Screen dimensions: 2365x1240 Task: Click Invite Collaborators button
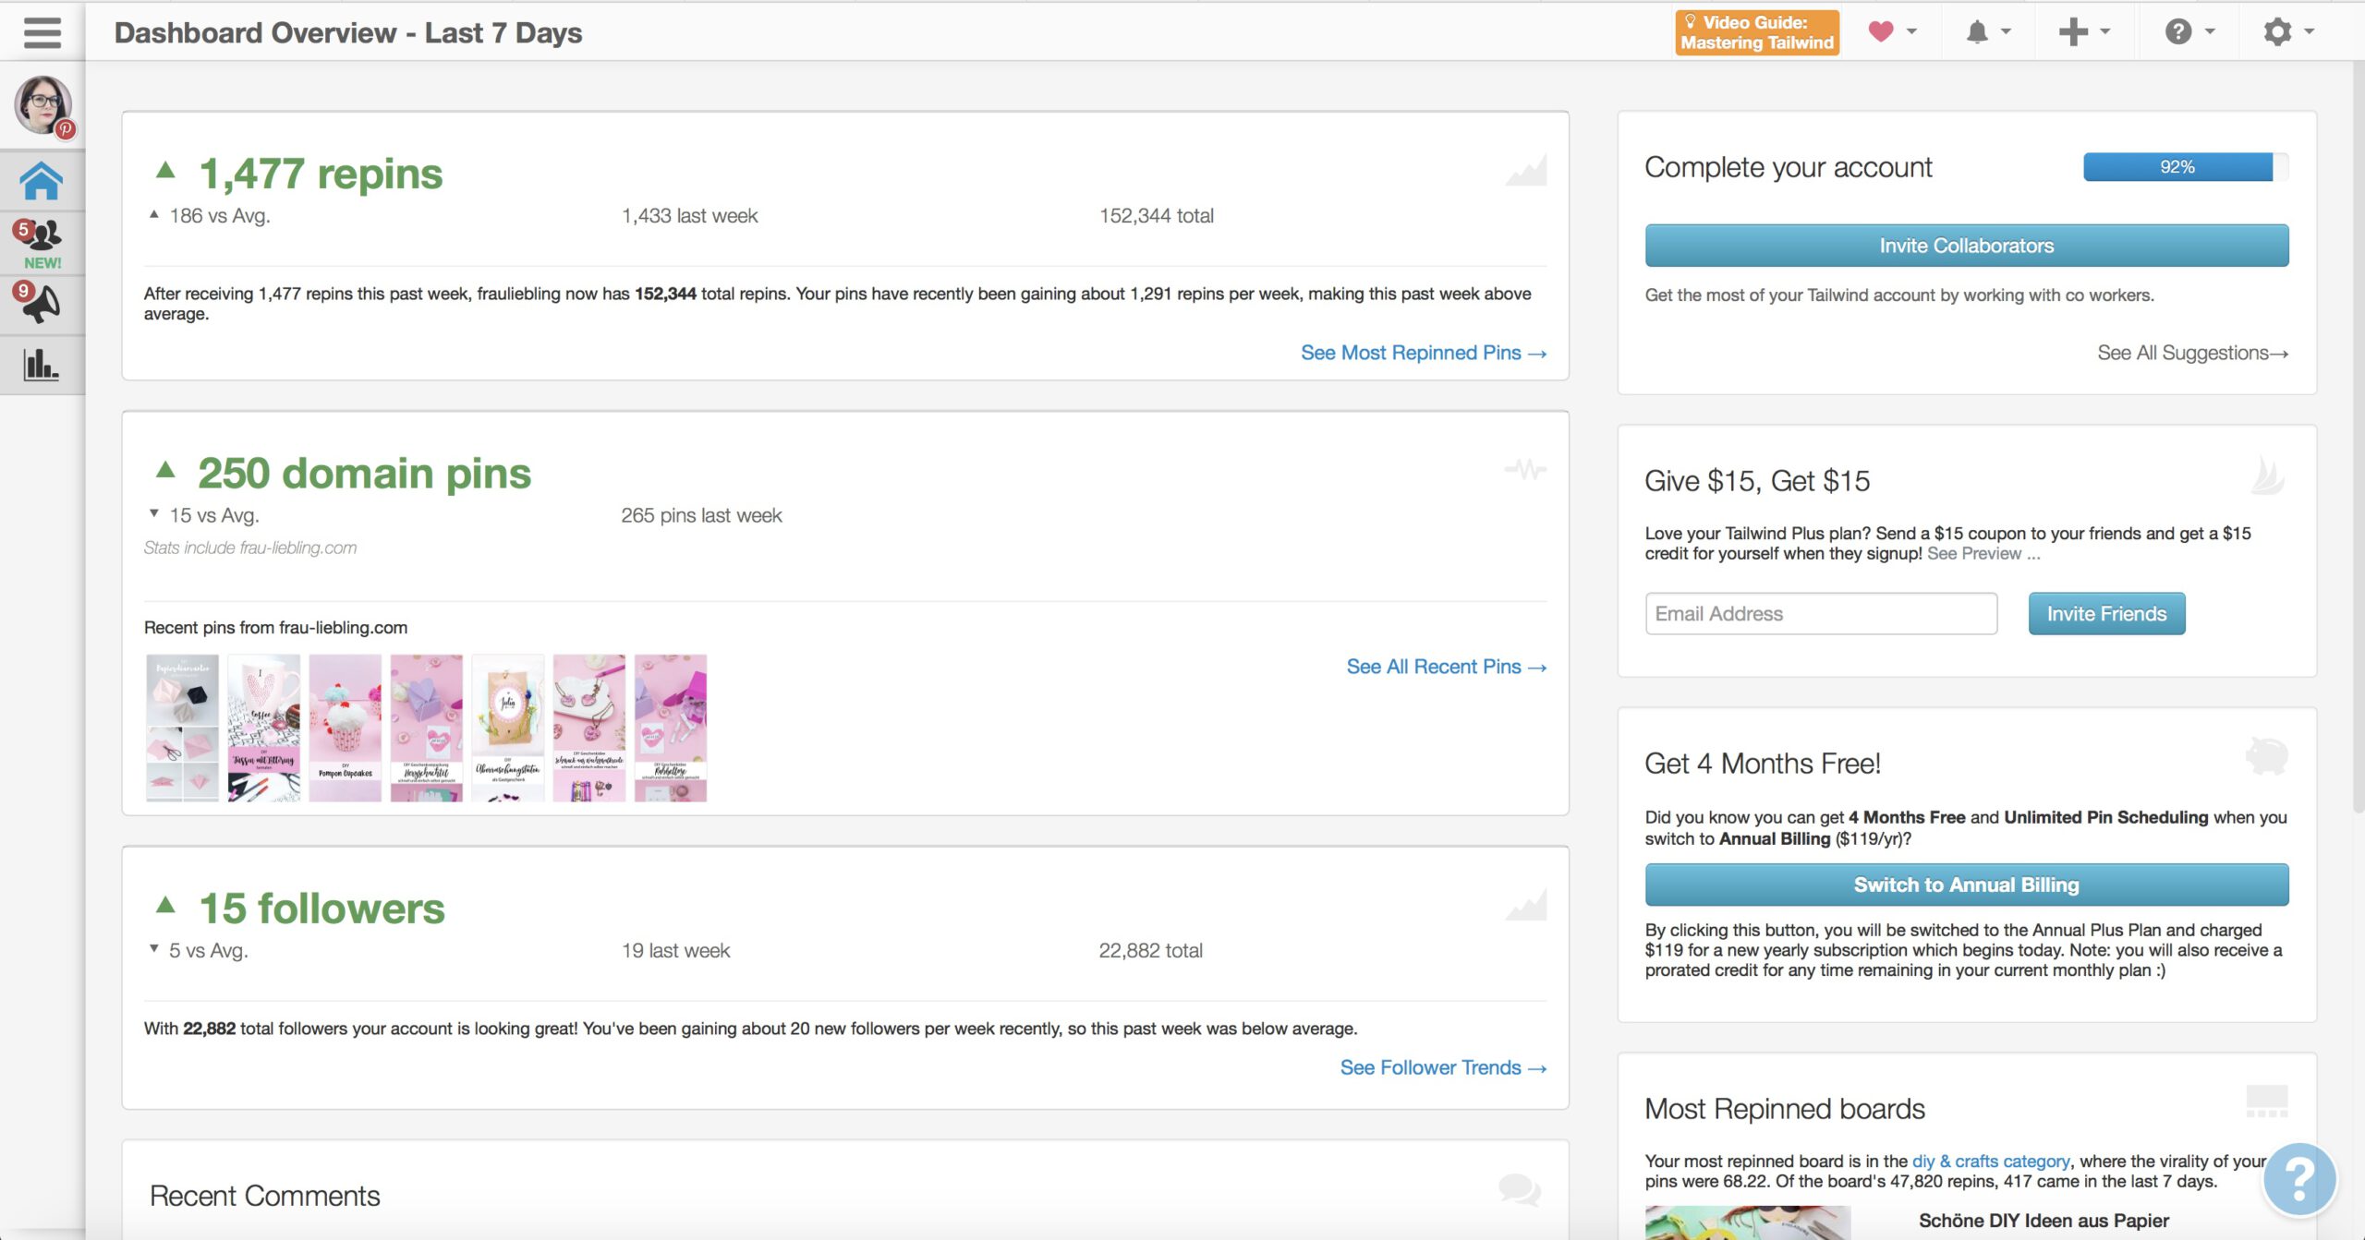pos(1966,246)
